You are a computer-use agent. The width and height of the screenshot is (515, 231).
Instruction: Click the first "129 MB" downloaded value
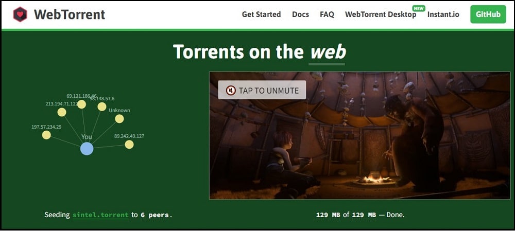(328, 215)
